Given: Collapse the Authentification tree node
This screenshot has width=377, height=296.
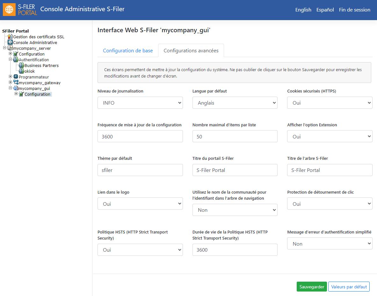Looking at the screenshot, I should coord(10,59).
